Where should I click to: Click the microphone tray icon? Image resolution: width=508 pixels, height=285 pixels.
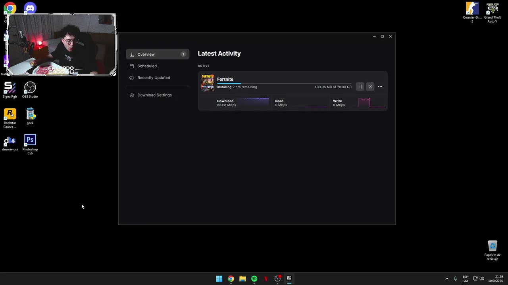[x=455, y=279]
